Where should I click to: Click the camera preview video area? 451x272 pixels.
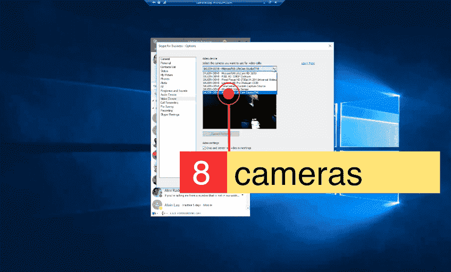click(x=239, y=112)
